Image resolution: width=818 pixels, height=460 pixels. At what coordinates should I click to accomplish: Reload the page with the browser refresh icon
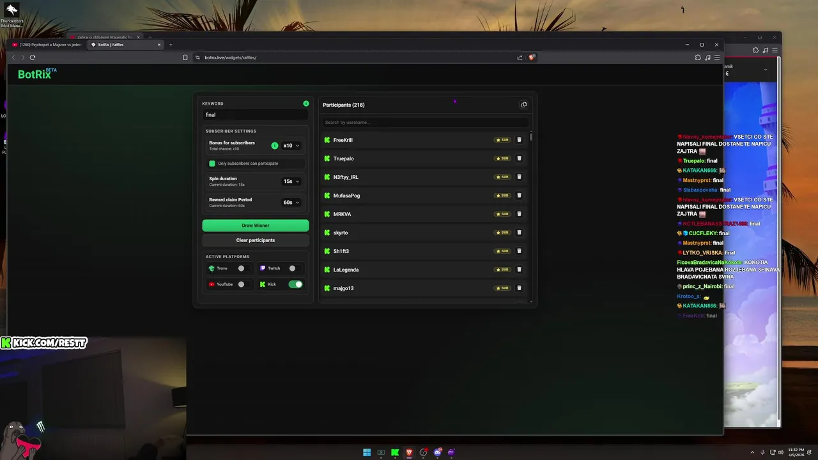click(33, 57)
